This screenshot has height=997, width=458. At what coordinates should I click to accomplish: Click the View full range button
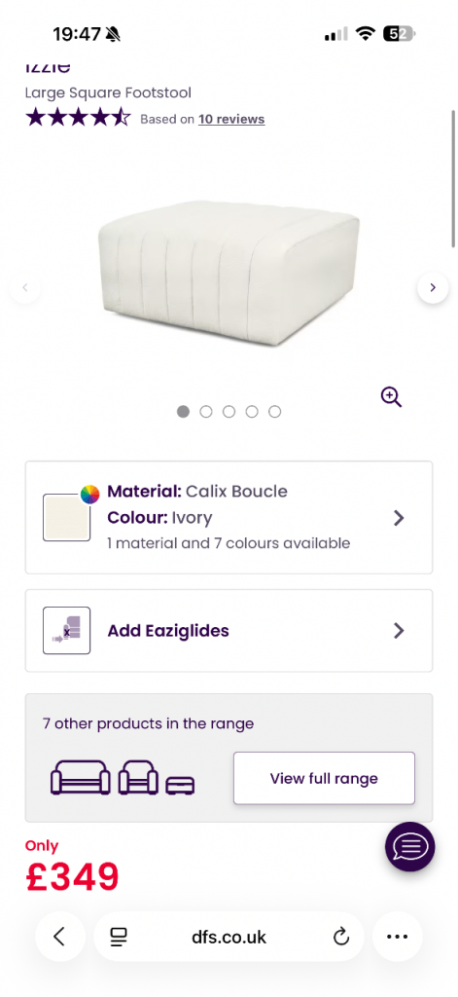click(324, 778)
